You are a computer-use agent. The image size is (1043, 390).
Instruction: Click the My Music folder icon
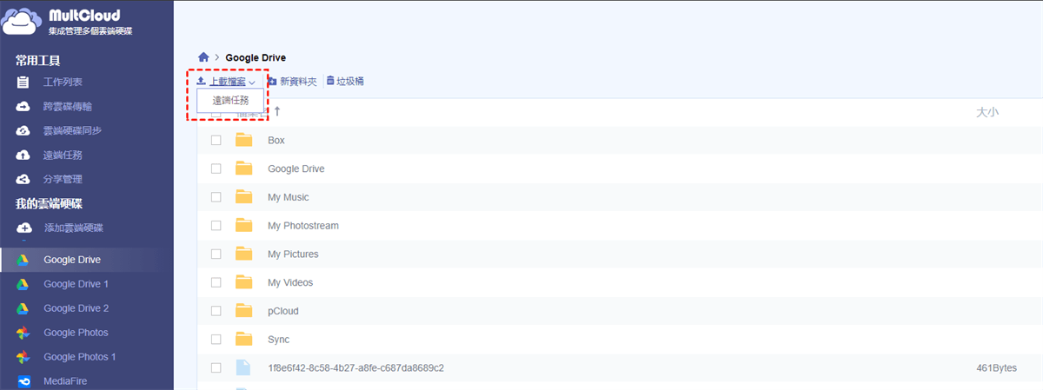click(x=243, y=197)
